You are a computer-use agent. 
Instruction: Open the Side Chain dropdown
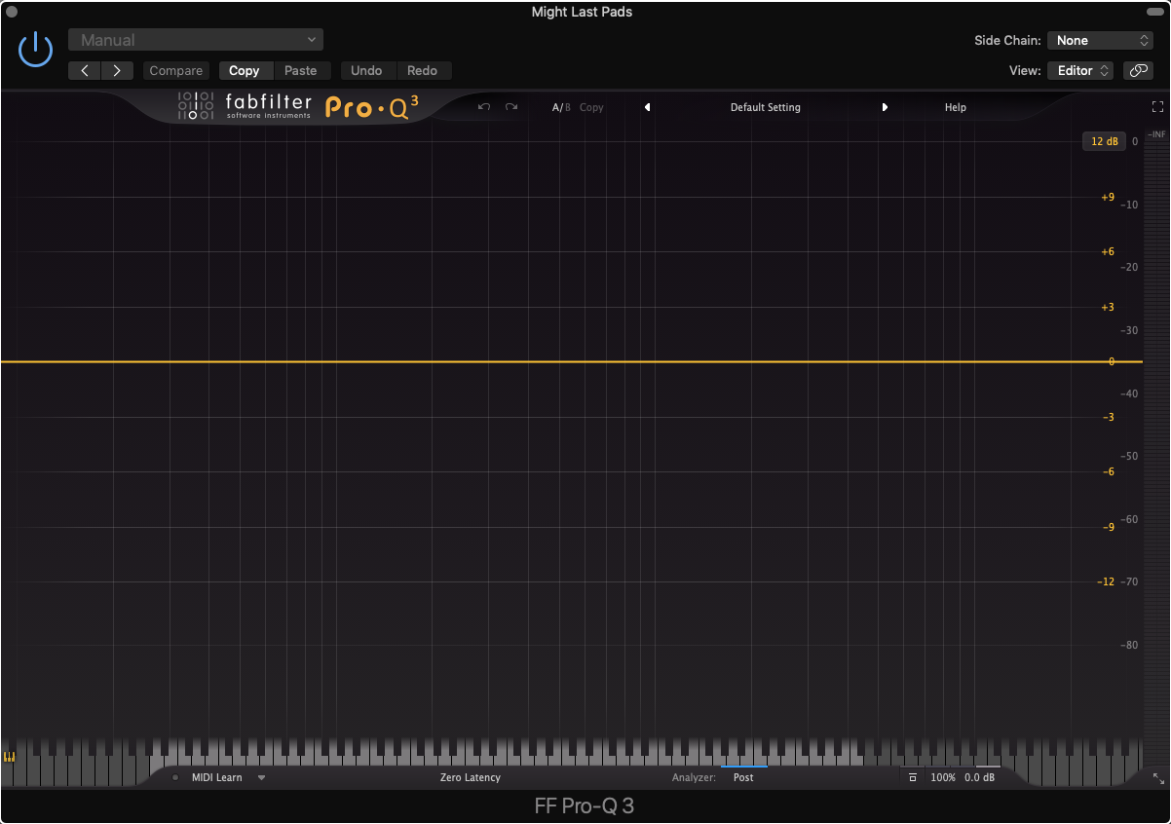point(1101,40)
